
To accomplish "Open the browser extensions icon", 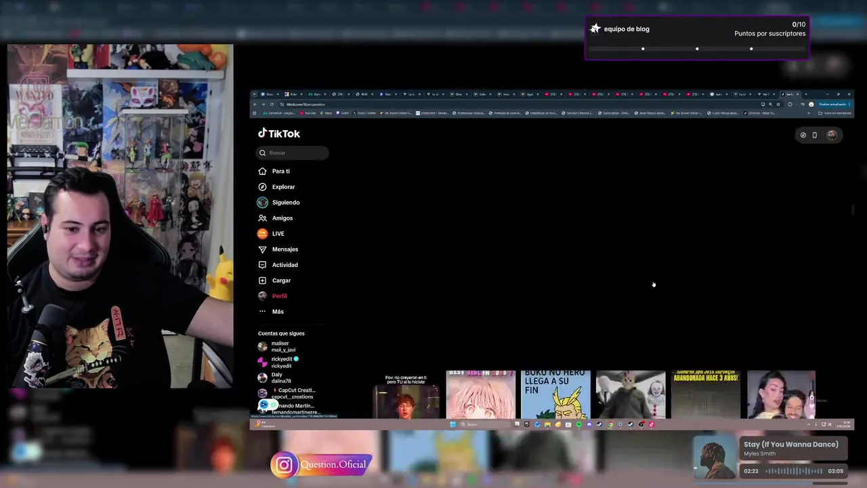I will (790, 104).
